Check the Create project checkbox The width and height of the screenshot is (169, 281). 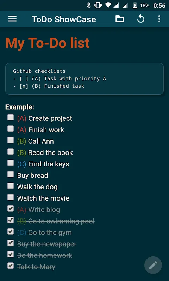pos(11,118)
